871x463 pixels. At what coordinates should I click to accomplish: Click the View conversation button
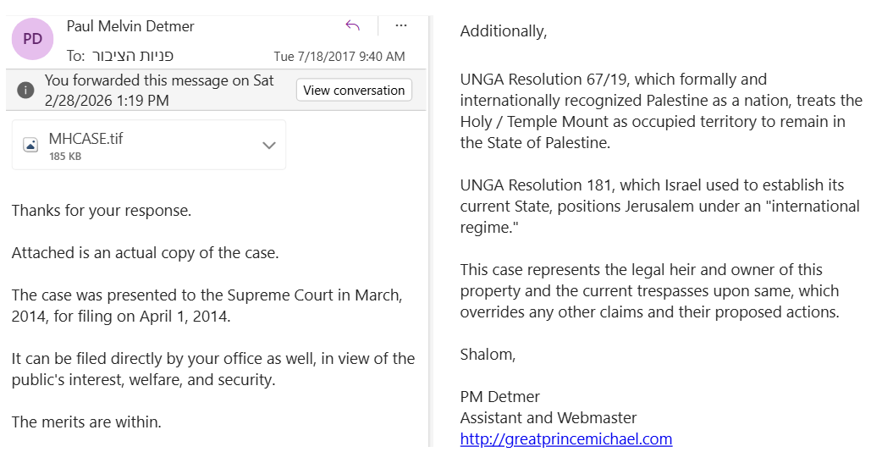(x=354, y=91)
